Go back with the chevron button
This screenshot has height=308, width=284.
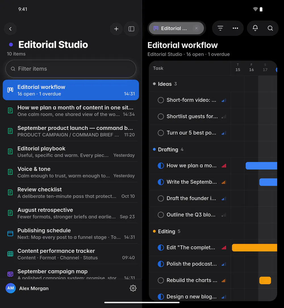pos(10,29)
